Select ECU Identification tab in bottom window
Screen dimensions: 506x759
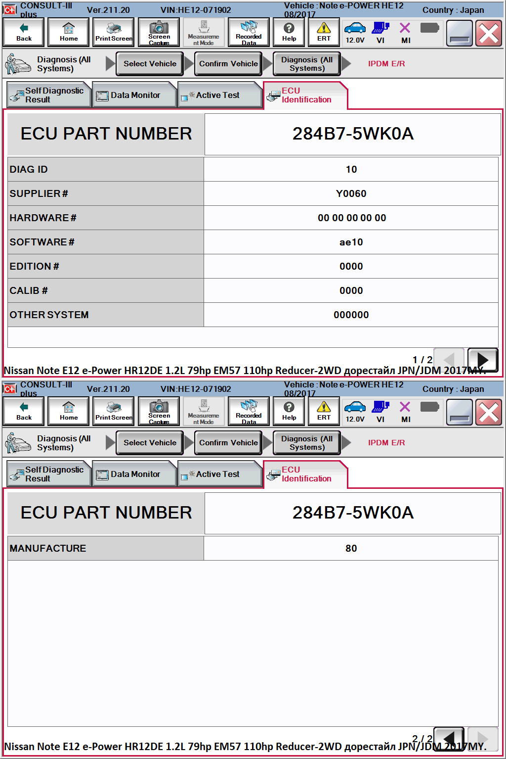pyautogui.click(x=305, y=474)
